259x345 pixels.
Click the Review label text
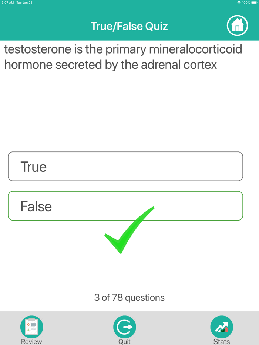tap(31, 342)
